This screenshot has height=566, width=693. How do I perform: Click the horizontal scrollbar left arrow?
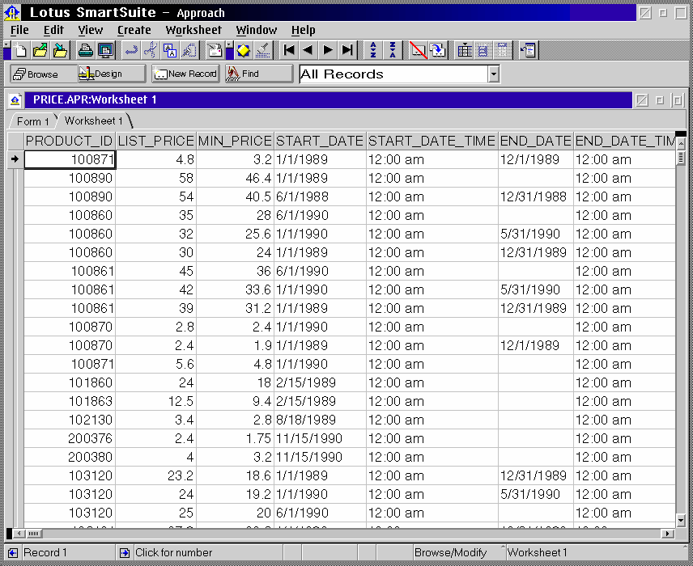click(19, 534)
